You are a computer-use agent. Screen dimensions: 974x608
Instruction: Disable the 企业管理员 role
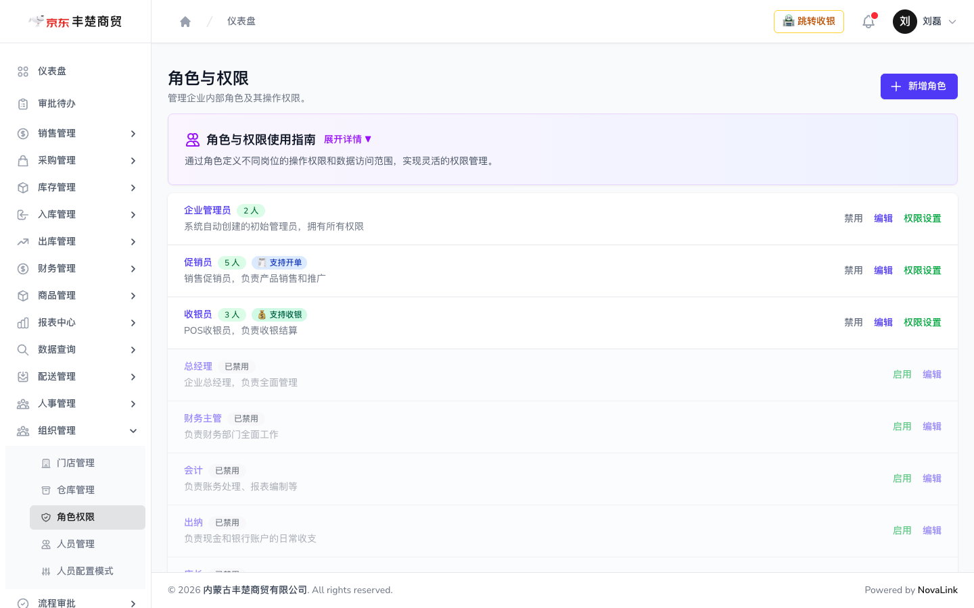(x=854, y=219)
